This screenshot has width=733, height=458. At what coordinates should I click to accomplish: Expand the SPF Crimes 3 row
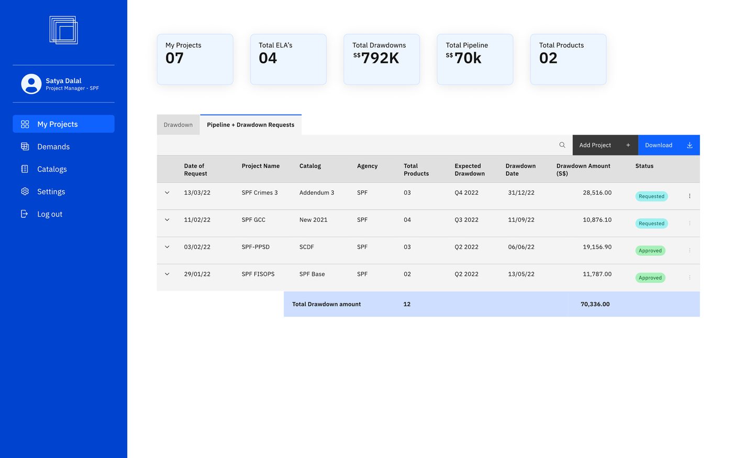pos(167,193)
